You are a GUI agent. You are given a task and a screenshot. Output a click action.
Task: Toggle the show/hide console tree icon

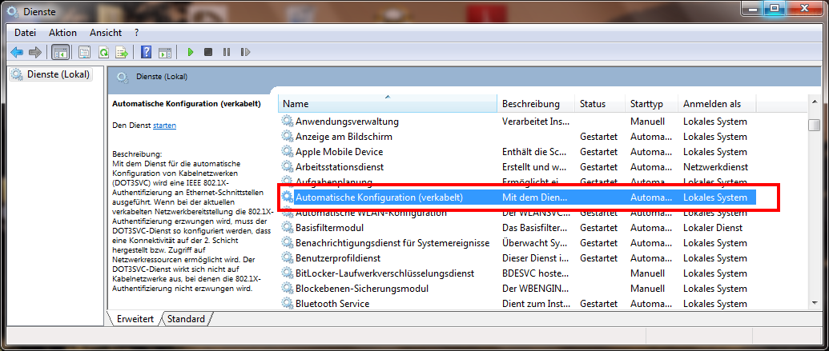coord(61,52)
